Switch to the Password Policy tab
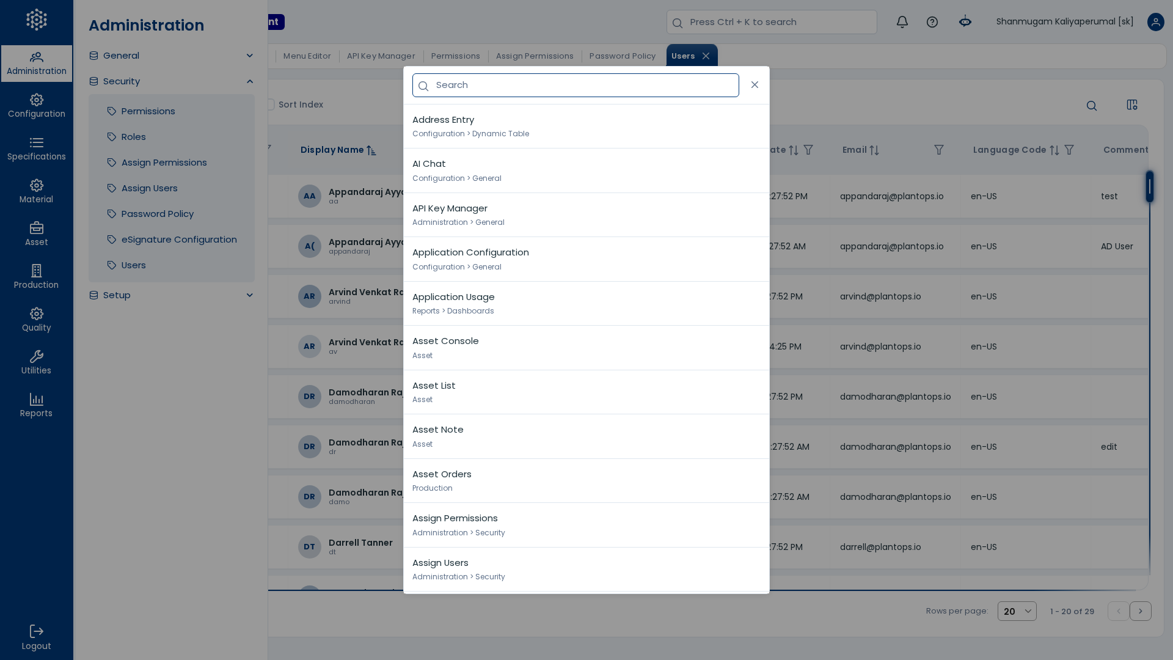1173x660 pixels. pyautogui.click(x=623, y=56)
